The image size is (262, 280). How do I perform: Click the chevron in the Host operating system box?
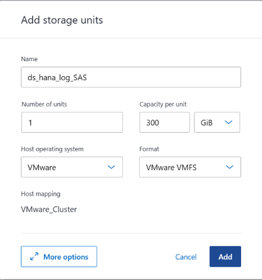[x=111, y=167]
